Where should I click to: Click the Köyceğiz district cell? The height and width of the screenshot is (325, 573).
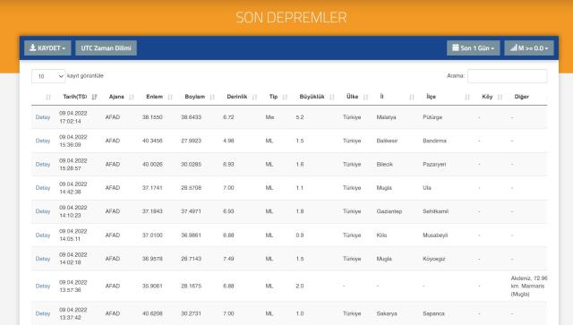(x=433, y=259)
